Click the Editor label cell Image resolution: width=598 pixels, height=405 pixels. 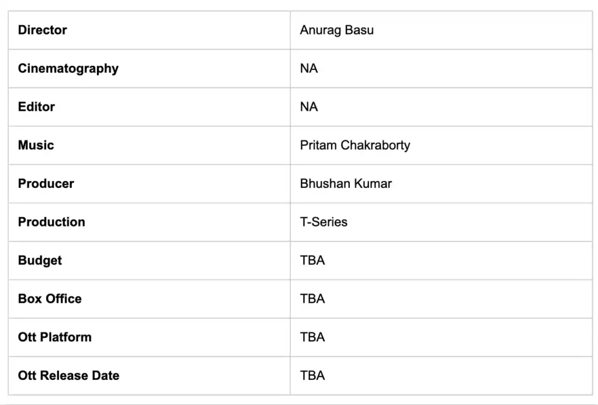(x=36, y=107)
